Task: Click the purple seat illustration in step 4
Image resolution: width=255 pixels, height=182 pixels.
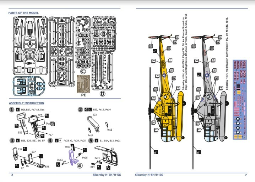Action: [x=73, y=157]
